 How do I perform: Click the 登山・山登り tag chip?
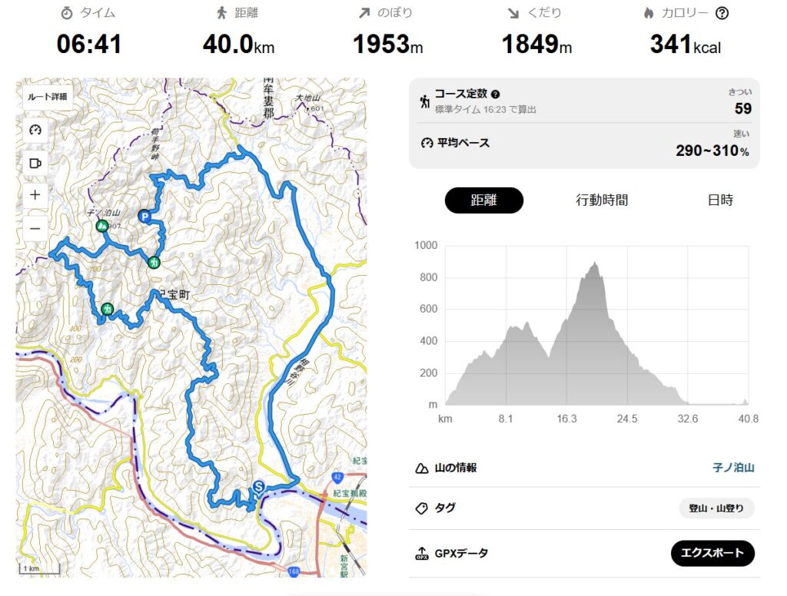[716, 508]
